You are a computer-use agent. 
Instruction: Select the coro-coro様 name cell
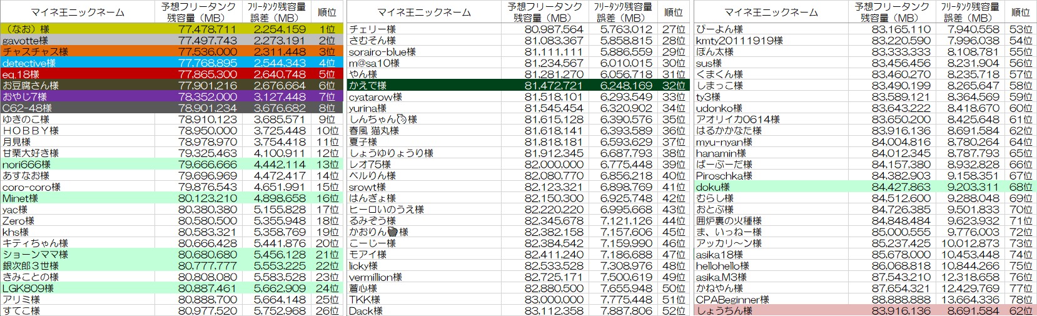pyautogui.click(x=78, y=187)
